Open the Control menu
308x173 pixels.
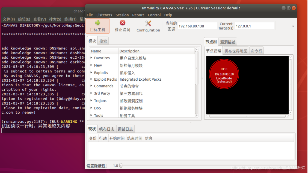pos(154,15)
